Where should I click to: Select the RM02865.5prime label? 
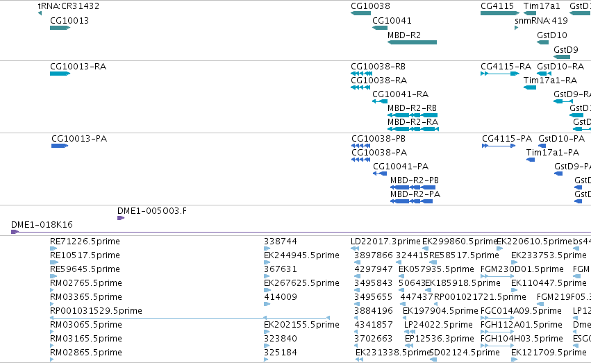click(86, 353)
